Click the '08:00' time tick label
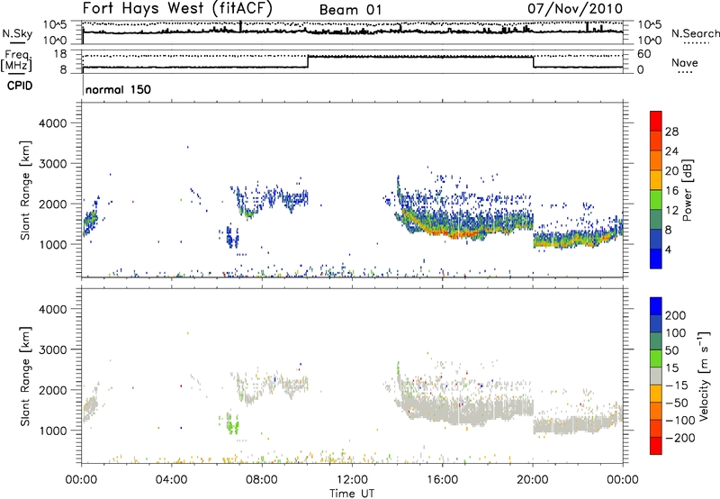Image resolution: width=720 pixels, height=499 pixels. pyautogui.click(x=262, y=480)
